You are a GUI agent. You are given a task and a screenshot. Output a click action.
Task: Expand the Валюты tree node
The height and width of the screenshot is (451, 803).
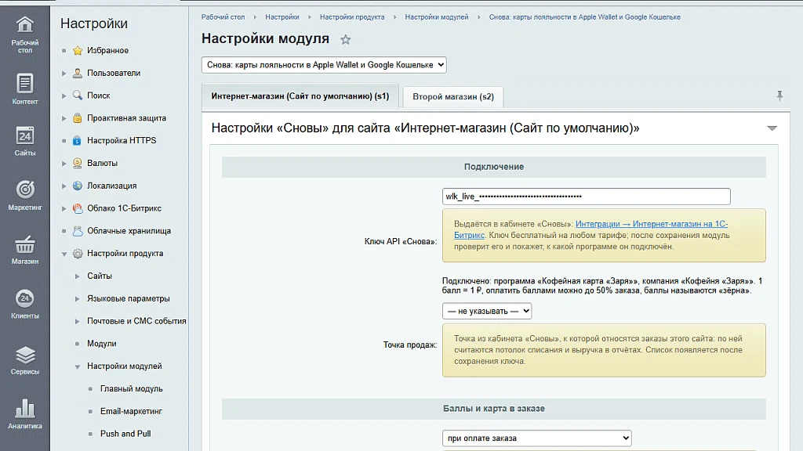pyautogui.click(x=64, y=163)
